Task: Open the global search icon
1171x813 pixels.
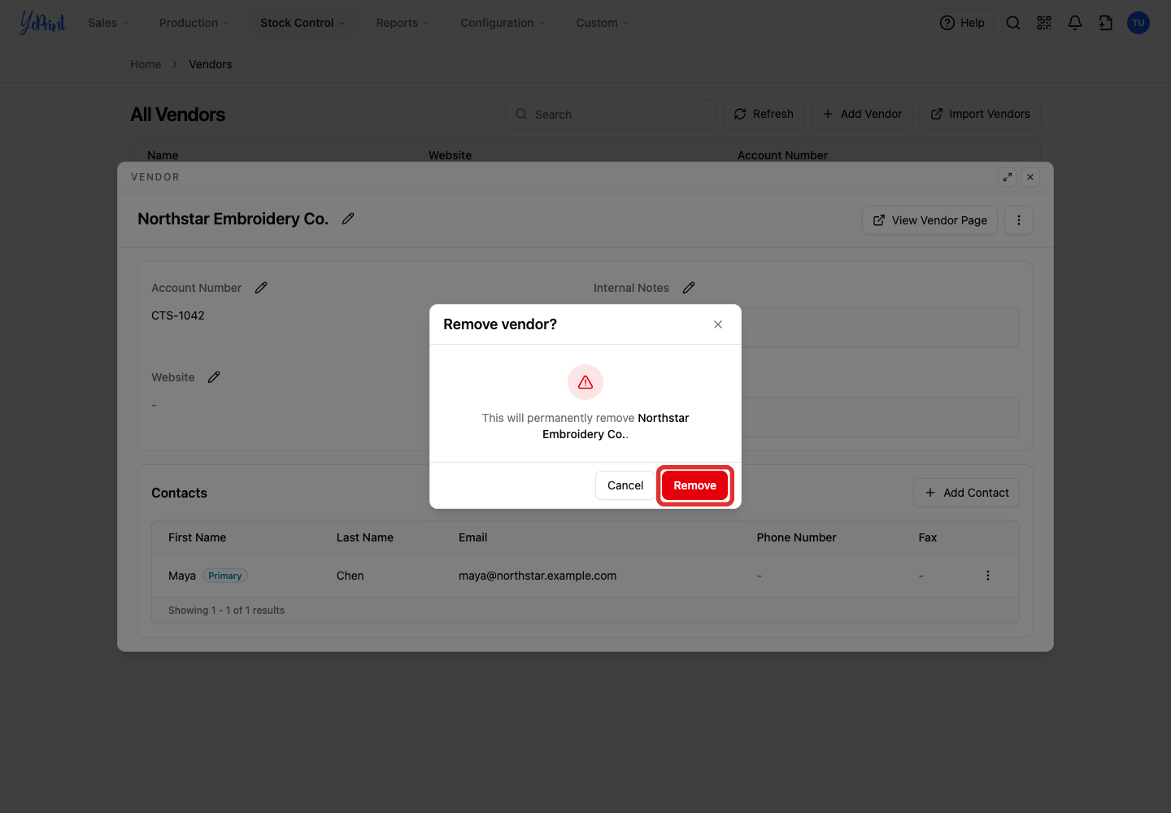Action: tap(1013, 23)
